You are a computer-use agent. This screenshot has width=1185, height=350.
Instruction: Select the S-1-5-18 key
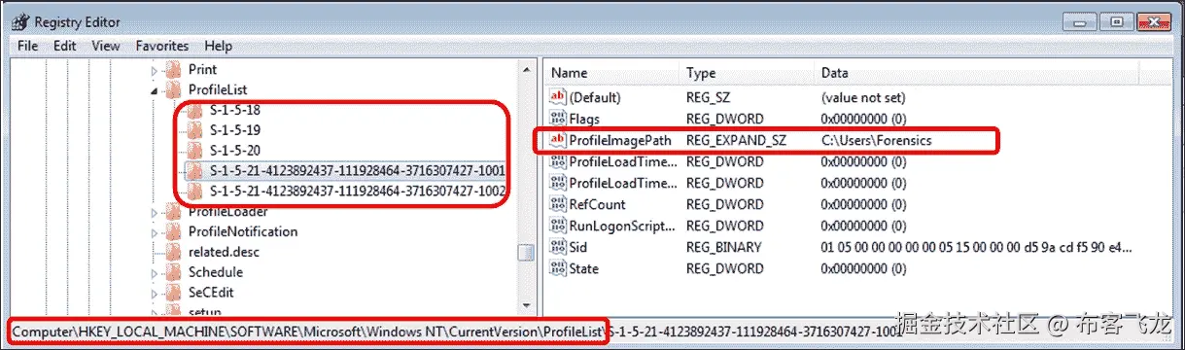coord(234,110)
